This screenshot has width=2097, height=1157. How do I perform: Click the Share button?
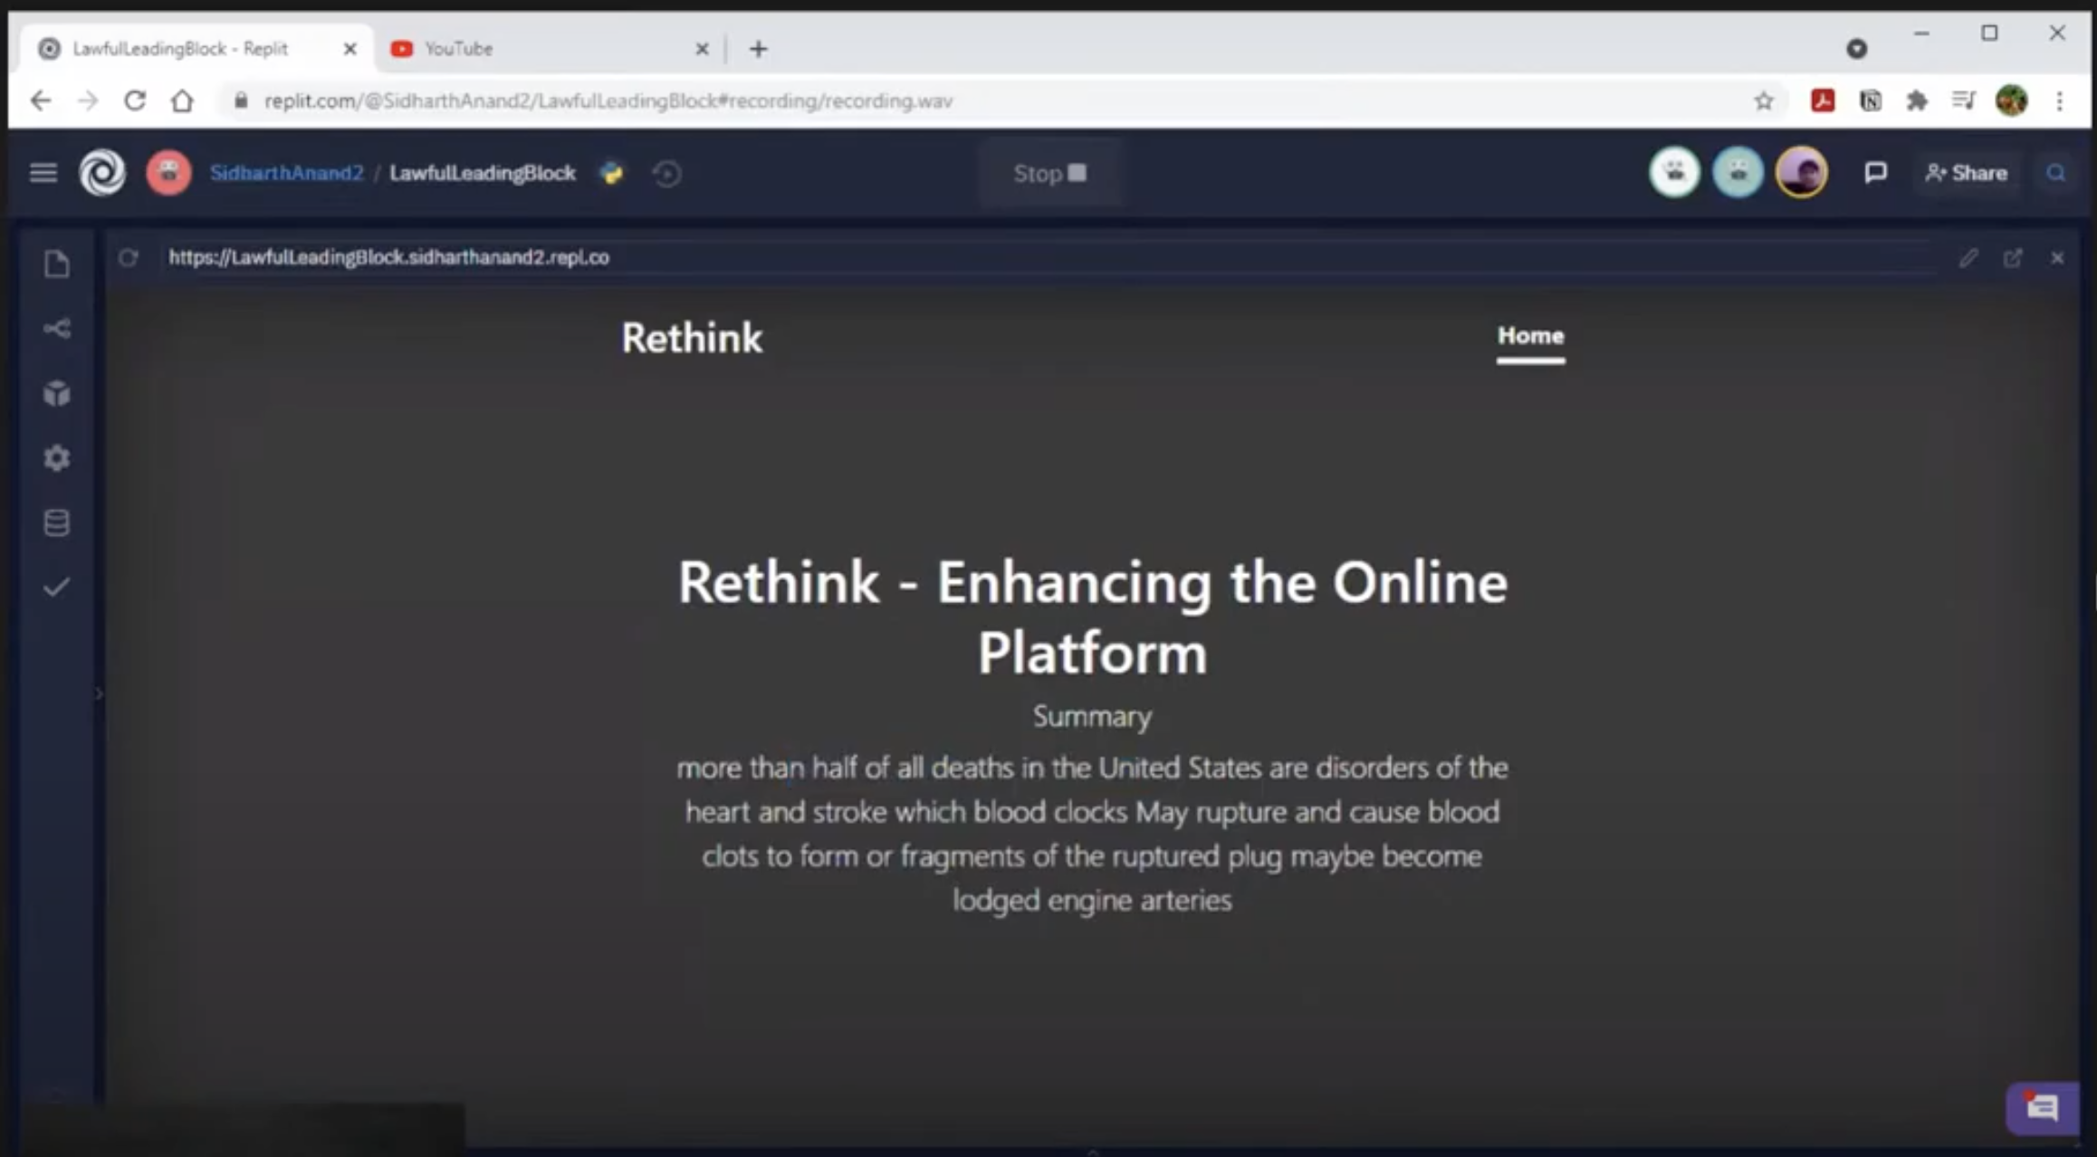coord(1967,173)
